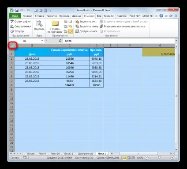Click the Name Box showing B1
This screenshot has width=187, height=169.
[x=25, y=41]
